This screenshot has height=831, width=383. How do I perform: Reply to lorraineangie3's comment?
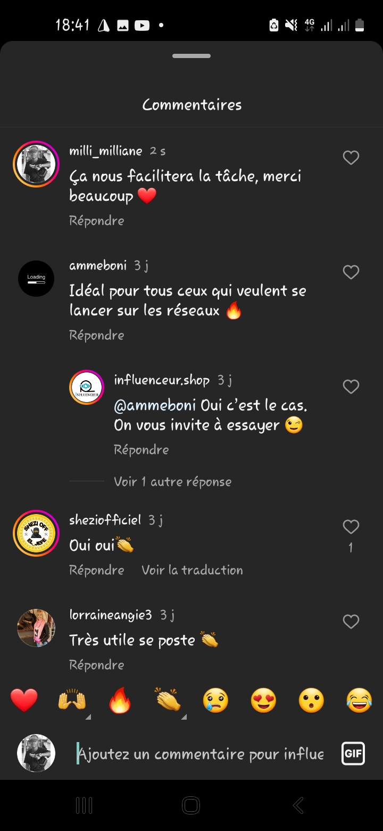[96, 665]
